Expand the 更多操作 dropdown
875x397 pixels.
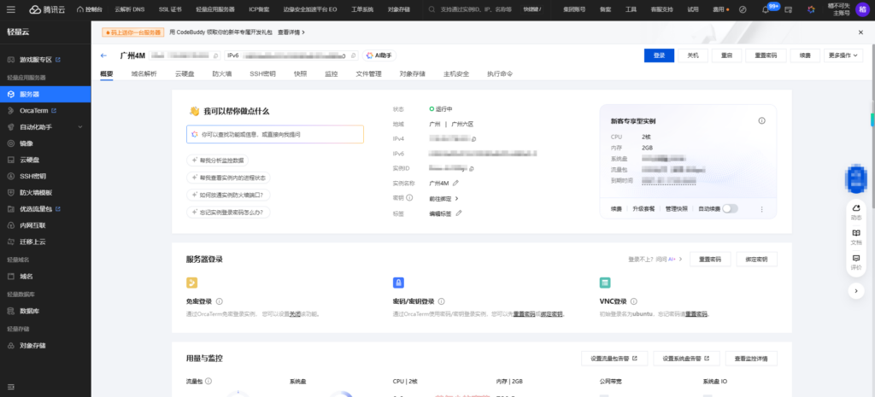pos(844,55)
